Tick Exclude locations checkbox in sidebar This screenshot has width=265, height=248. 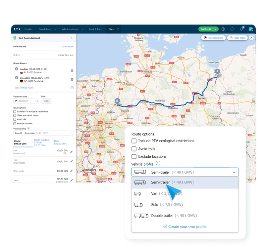(x=15, y=124)
